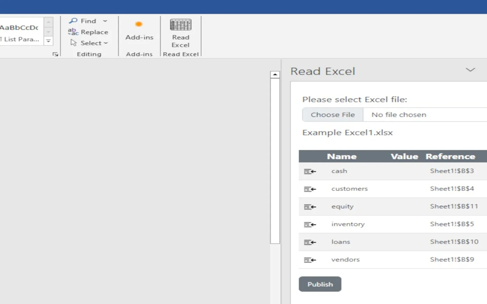Insert the cash value using its arrow icon
This screenshot has height=304, width=487.
click(x=310, y=171)
